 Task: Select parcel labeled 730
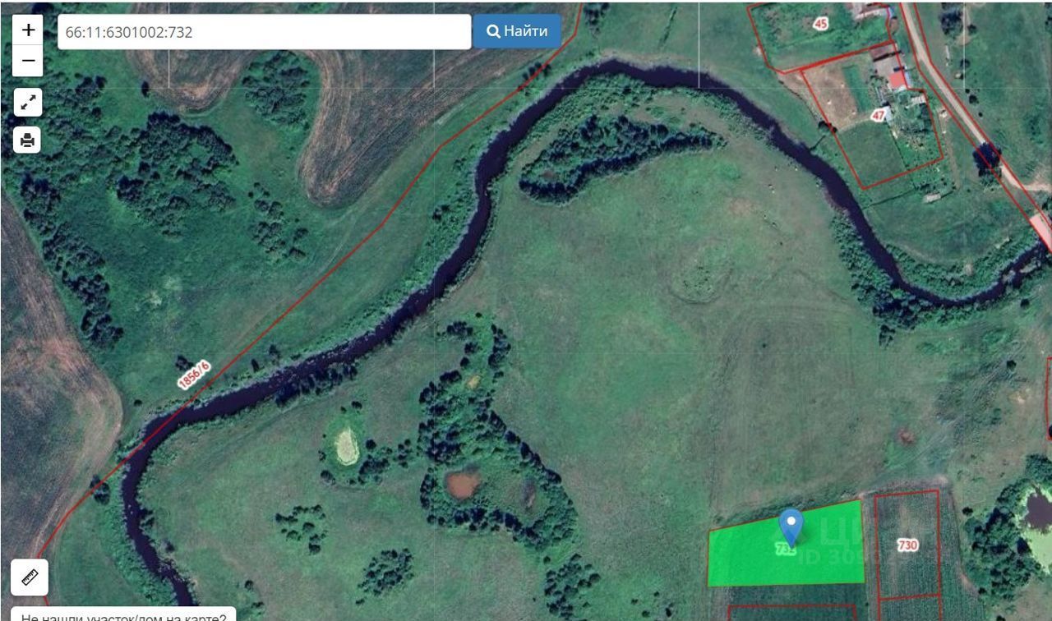pyautogui.click(x=908, y=545)
